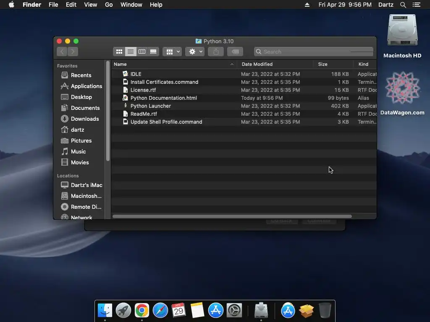Image resolution: width=430 pixels, height=322 pixels.
Task: Open the Apple menu
Action: click(x=11, y=5)
